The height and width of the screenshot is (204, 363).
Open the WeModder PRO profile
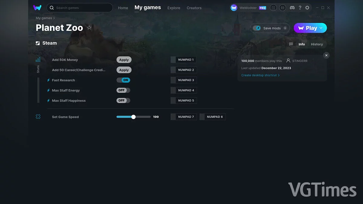248,8
